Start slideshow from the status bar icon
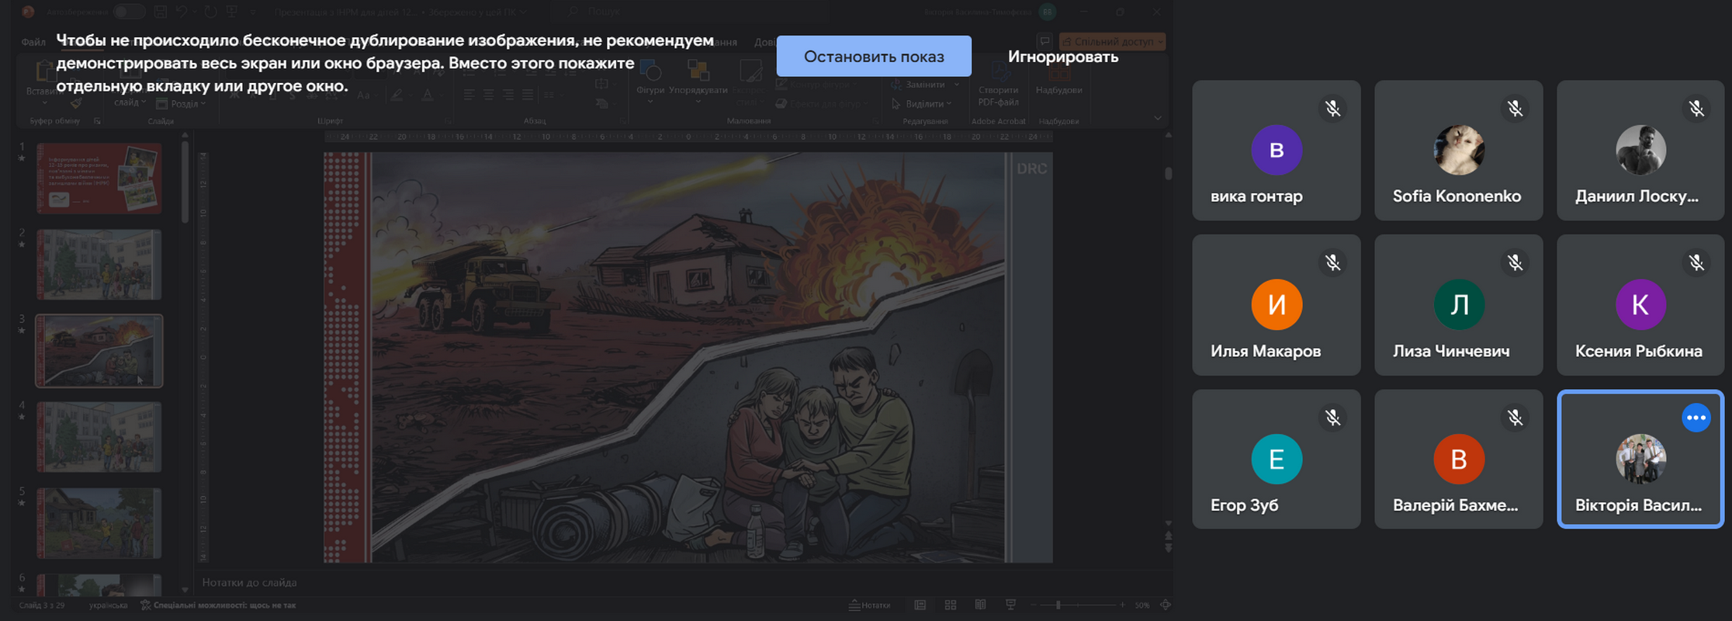 1010,605
